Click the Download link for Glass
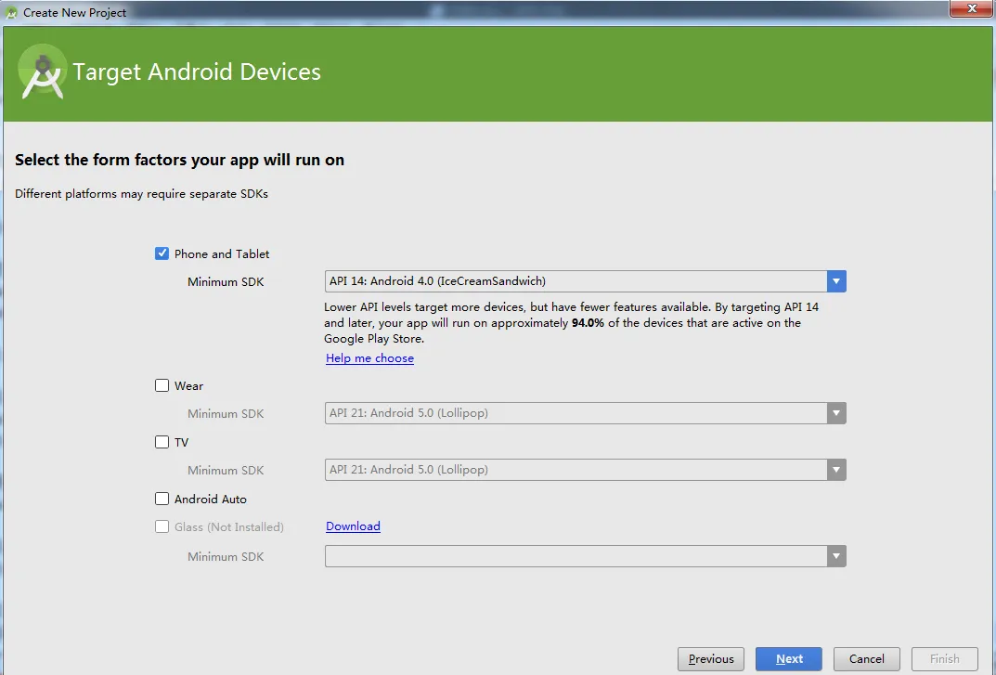The height and width of the screenshot is (675, 996). pos(353,526)
